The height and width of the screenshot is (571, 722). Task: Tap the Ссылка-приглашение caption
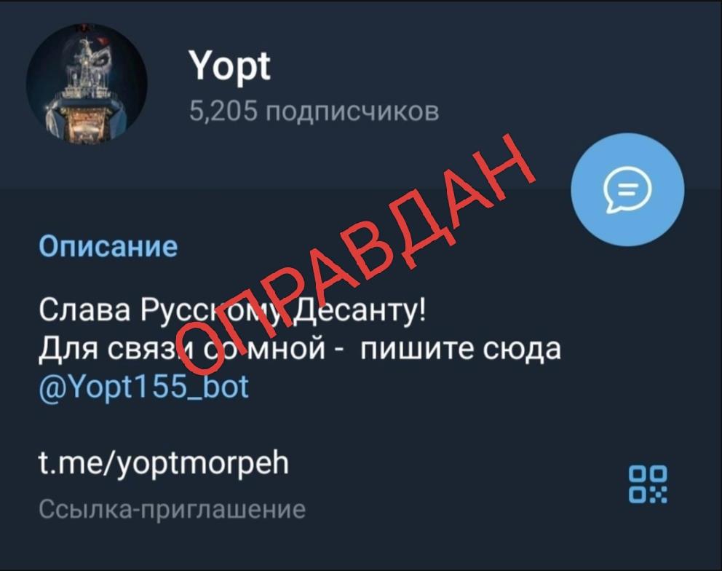tap(172, 509)
